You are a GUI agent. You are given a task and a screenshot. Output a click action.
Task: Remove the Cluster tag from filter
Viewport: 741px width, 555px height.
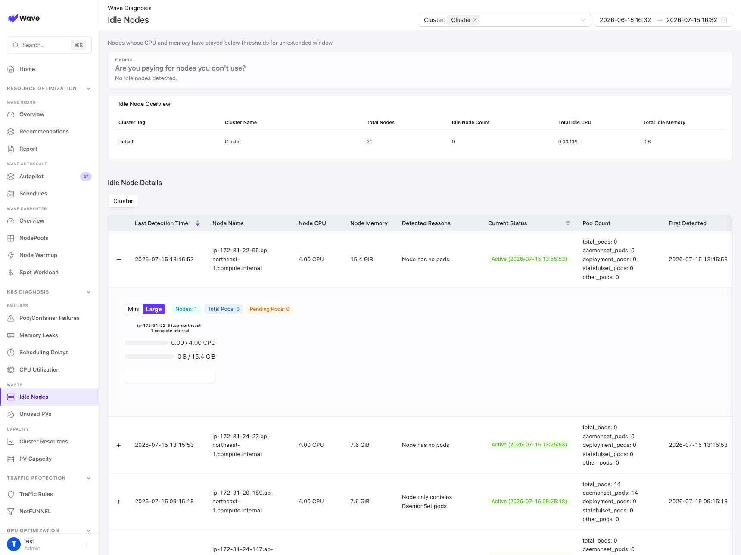(475, 20)
